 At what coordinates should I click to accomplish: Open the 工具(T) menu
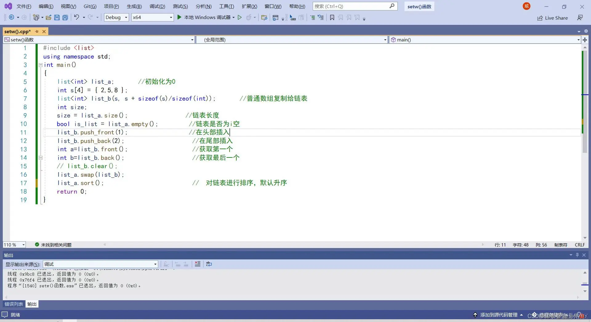coord(227,6)
